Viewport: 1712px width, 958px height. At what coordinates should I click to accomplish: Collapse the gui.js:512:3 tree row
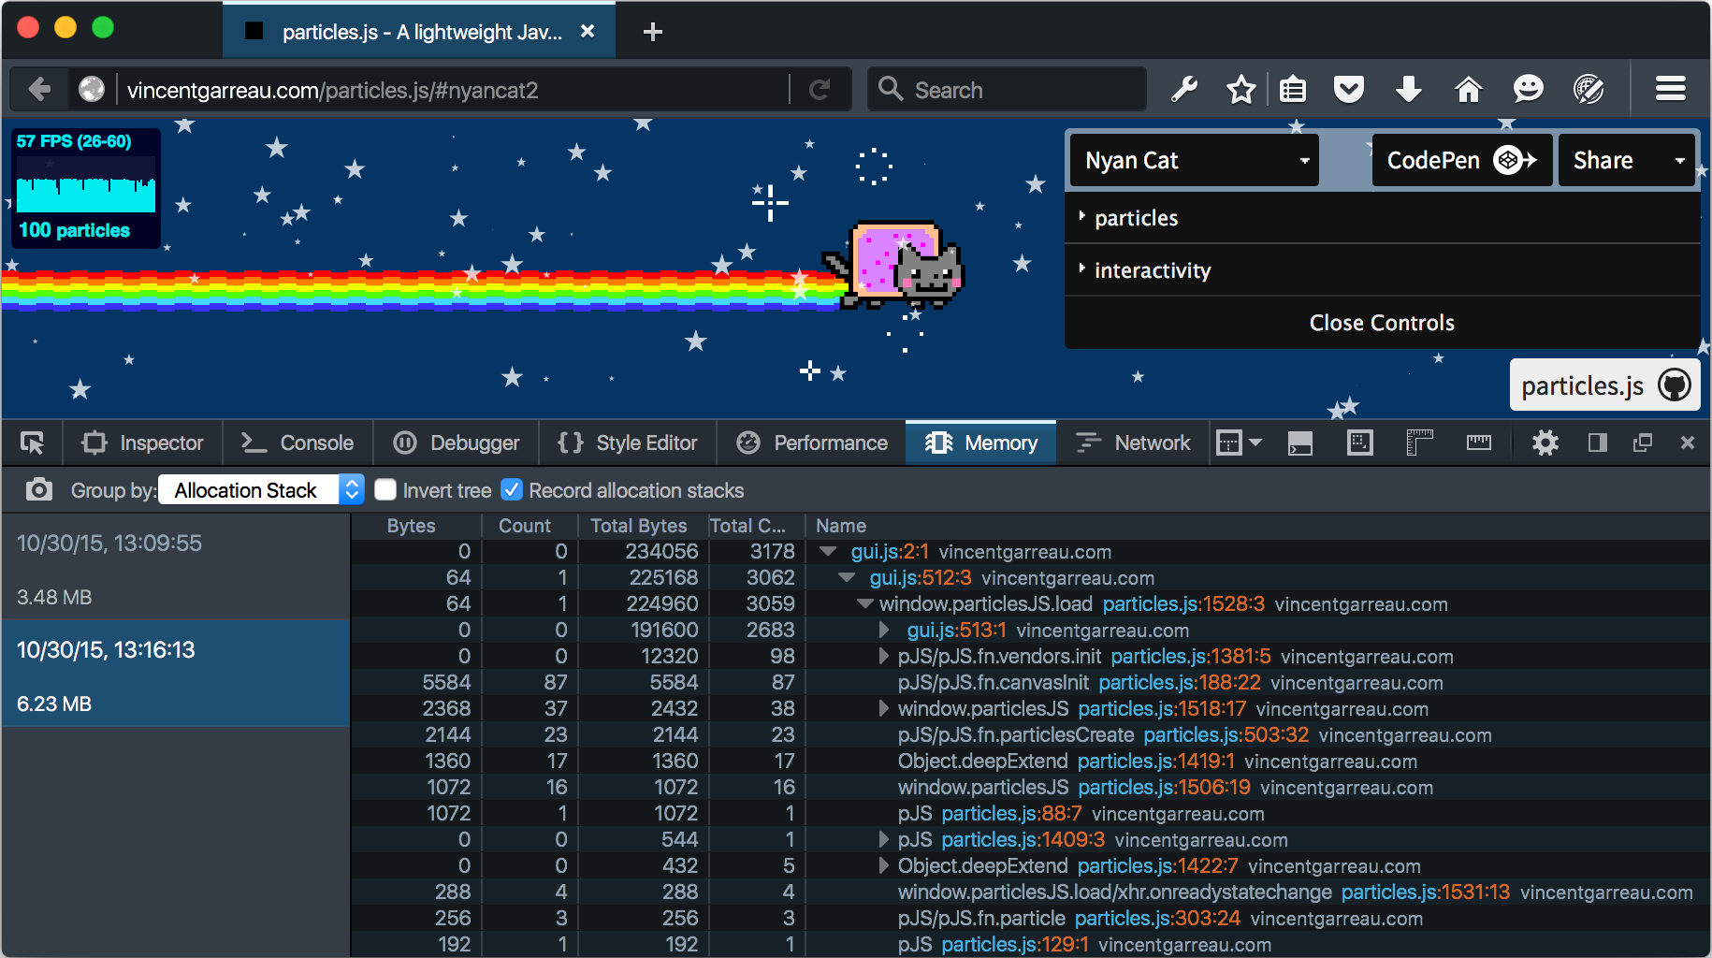(x=847, y=578)
